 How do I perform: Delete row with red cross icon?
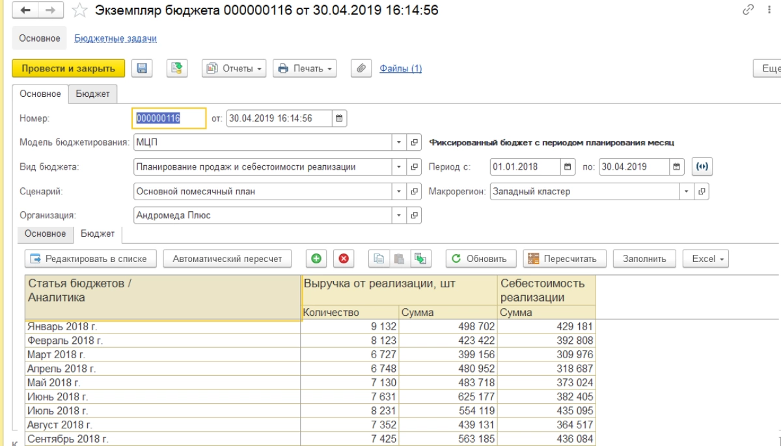pos(344,259)
